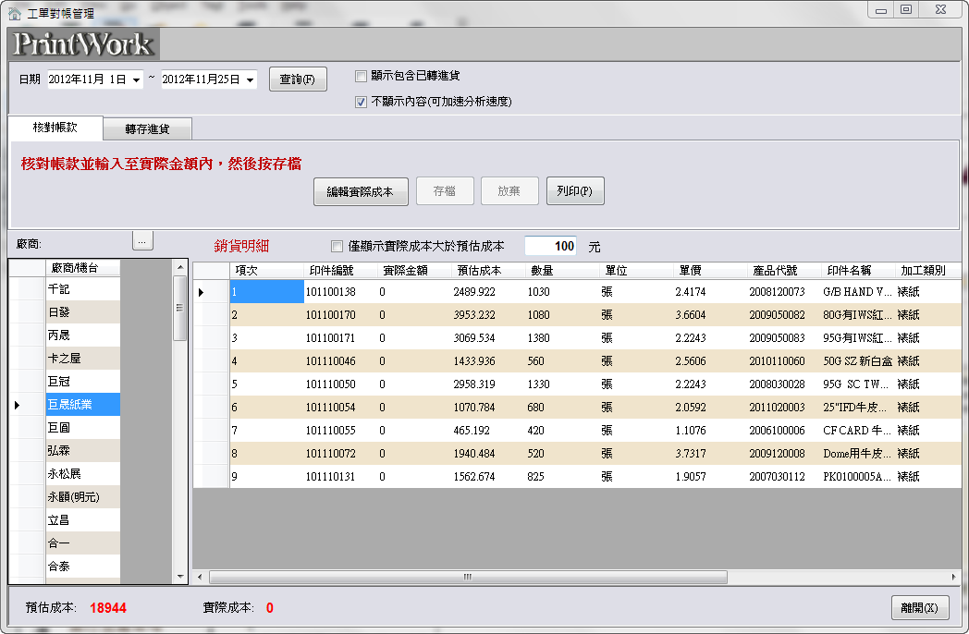This screenshot has width=969, height=634.
Task: Click the 單價 column header
Action: [x=710, y=271]
